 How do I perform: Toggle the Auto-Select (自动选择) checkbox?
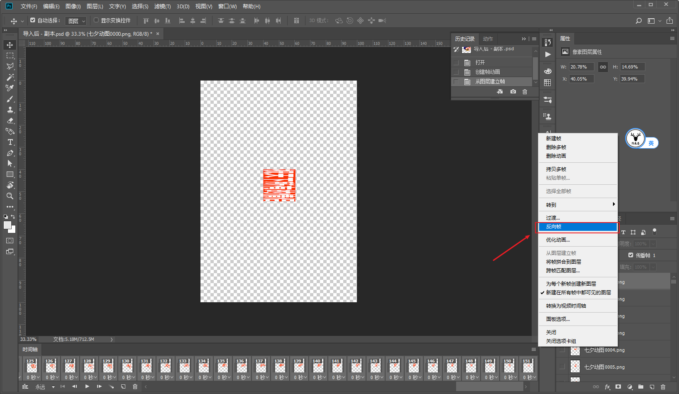33,20
